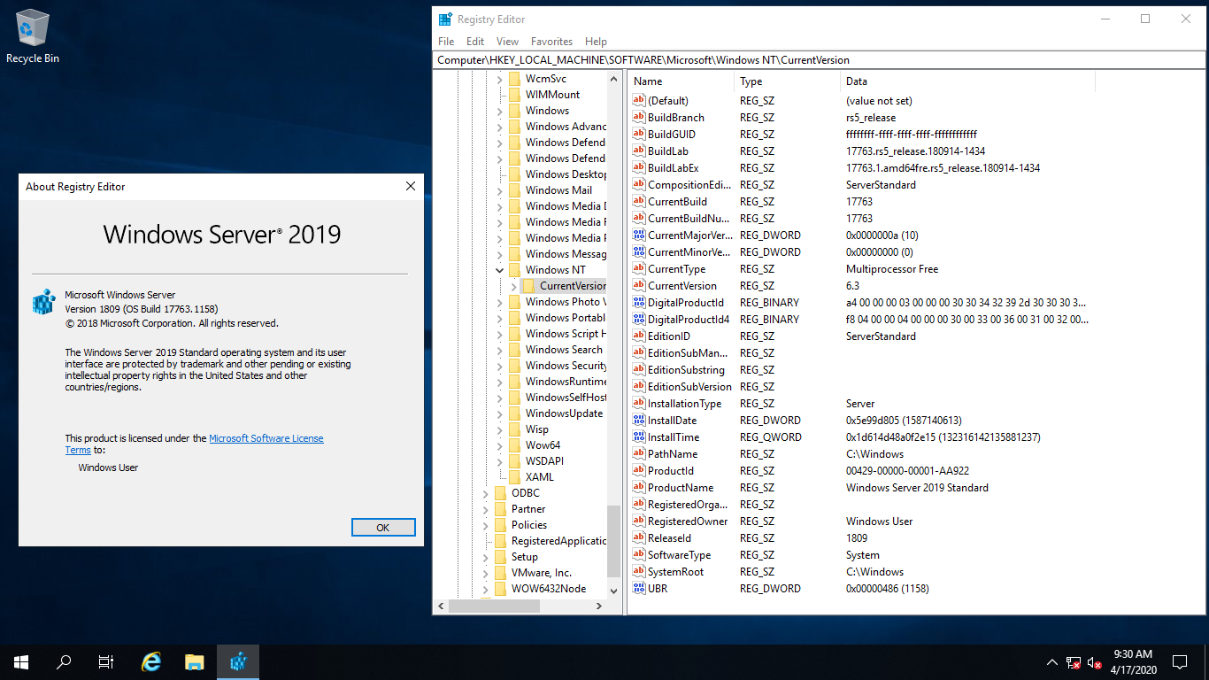Select the WIMMount tree key

click(x=552, y=95)
